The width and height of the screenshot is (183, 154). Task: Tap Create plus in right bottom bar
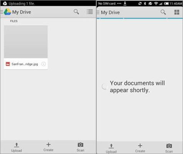coord(140,148)
